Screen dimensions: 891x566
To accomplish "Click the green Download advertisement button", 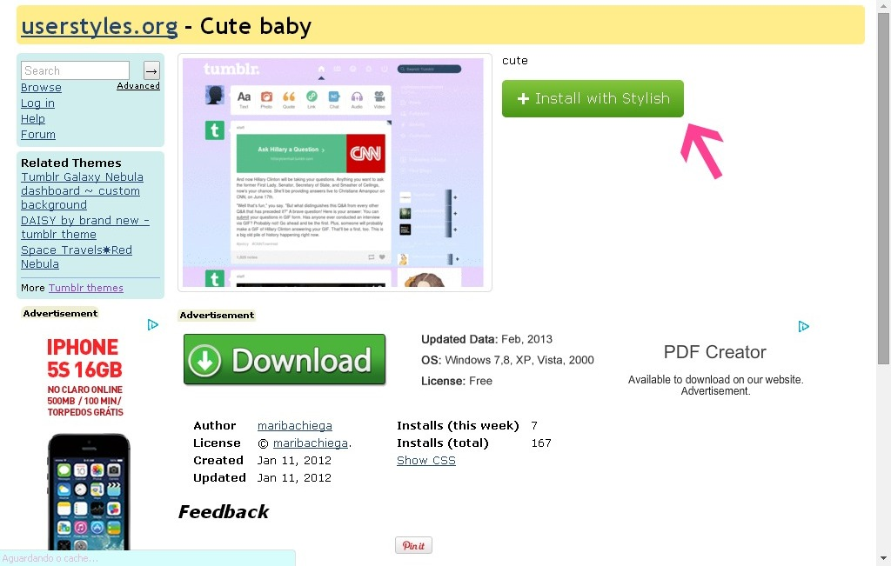I will 285,359.
